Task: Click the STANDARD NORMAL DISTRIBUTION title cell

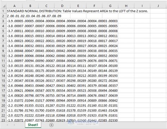Action: pyautogui.click(x=77, y=11)
